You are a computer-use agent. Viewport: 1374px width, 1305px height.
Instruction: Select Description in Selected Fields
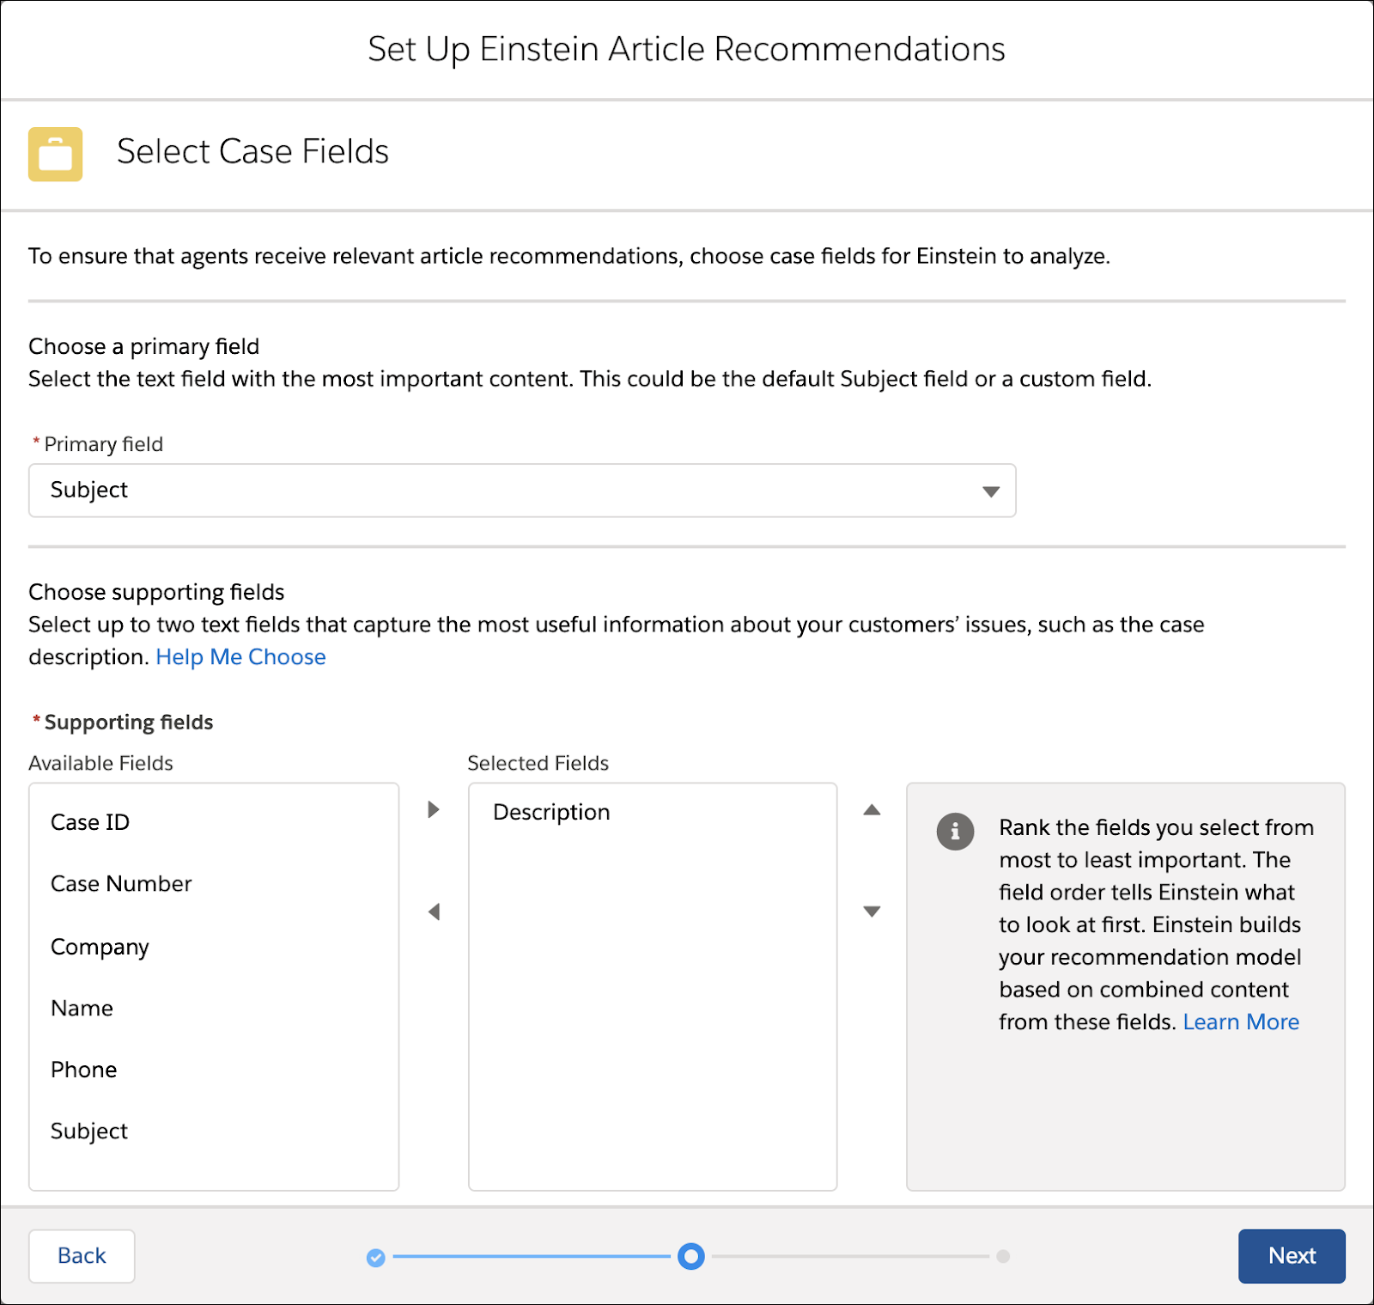click(x=551, y=812)
